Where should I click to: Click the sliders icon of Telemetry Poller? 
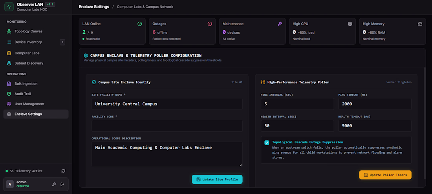click(263, 82)
